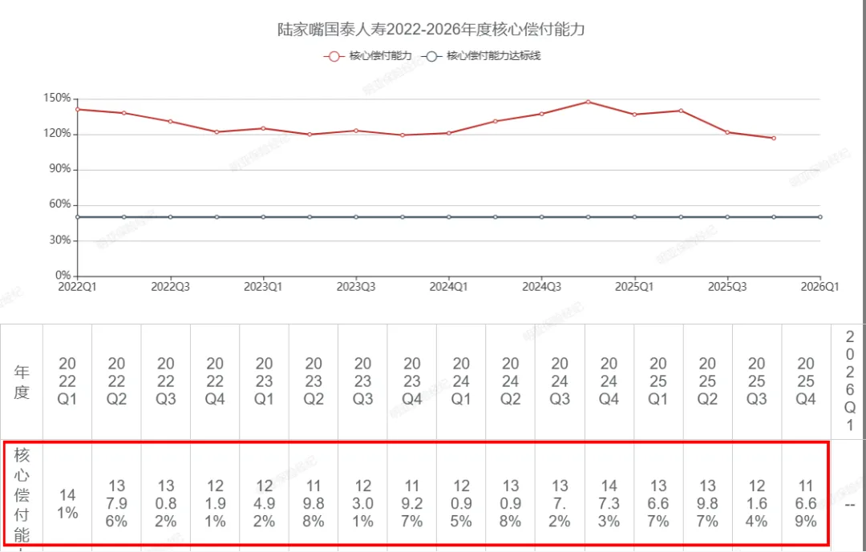Open the 核心偿付能力 row header cell

click(22, 495)
